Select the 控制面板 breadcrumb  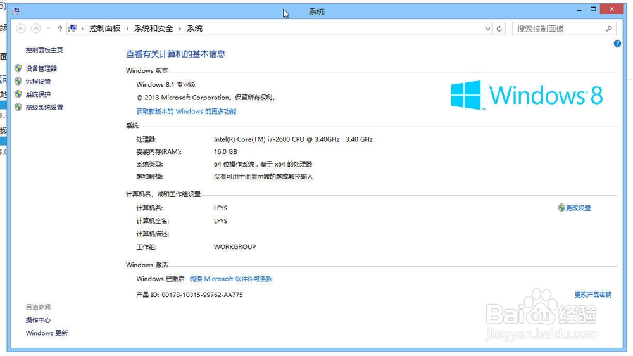(105, 29)
